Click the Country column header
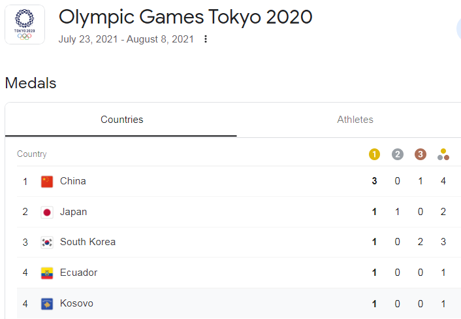 click(32, 154)
